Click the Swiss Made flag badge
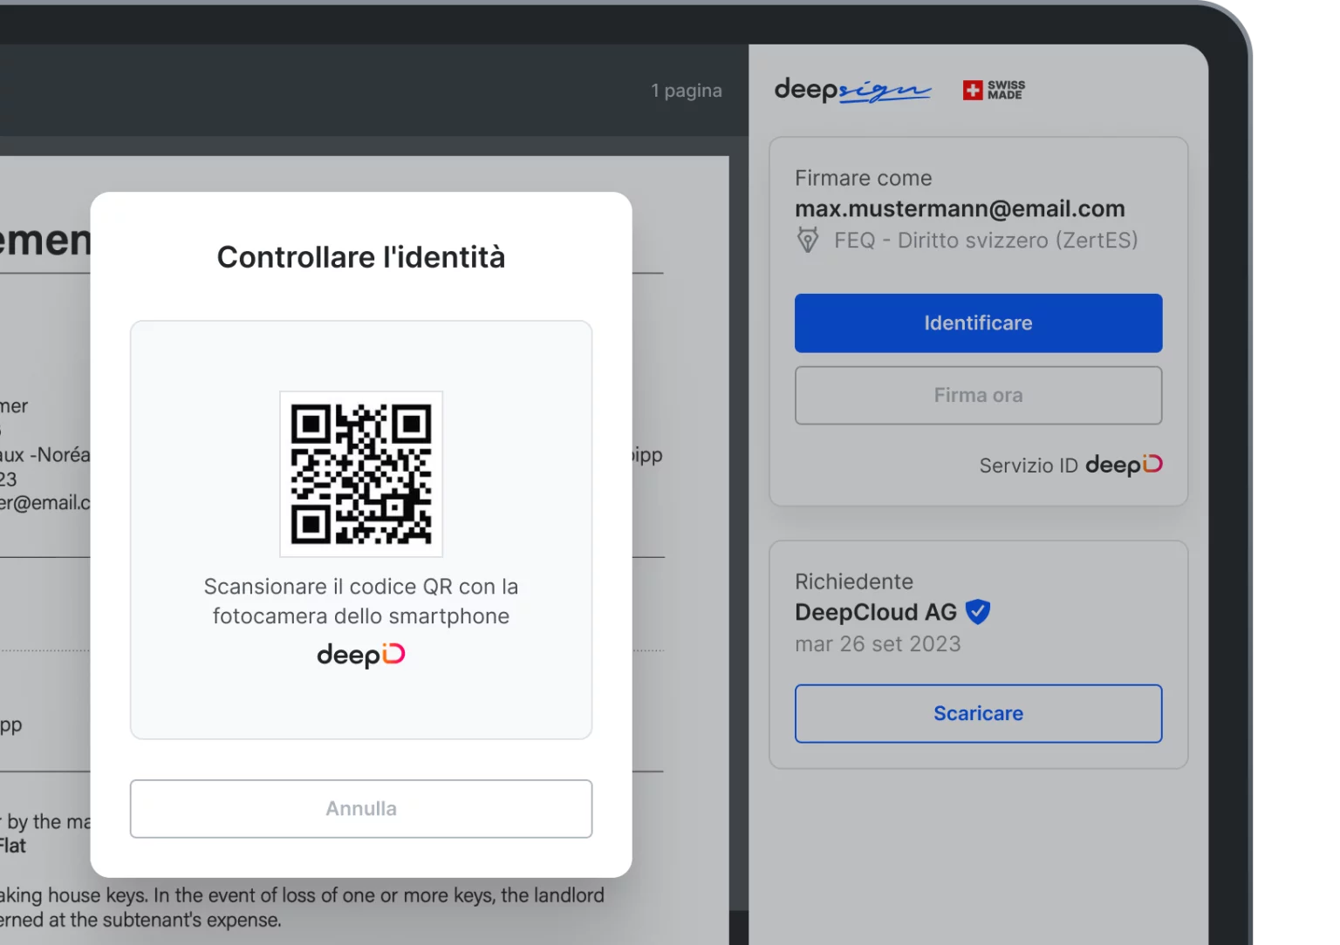Image resolution: width=1340 pixels, height=945 pixels. pyautogui.click(x=994, y=90)
